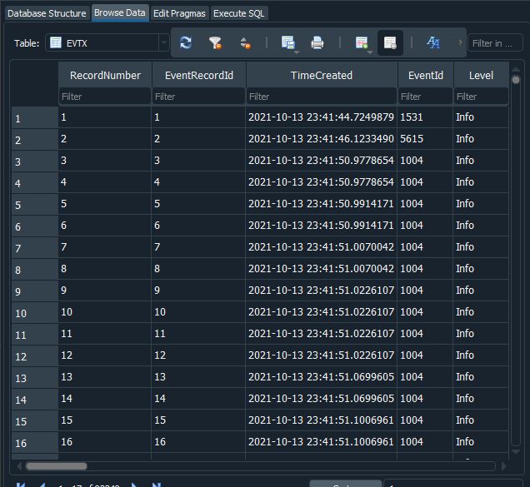Screen dimensions: 530x487
Task: Focus the 'Filter in' search field
Action: pyautogui.click(x=495, y=43)
